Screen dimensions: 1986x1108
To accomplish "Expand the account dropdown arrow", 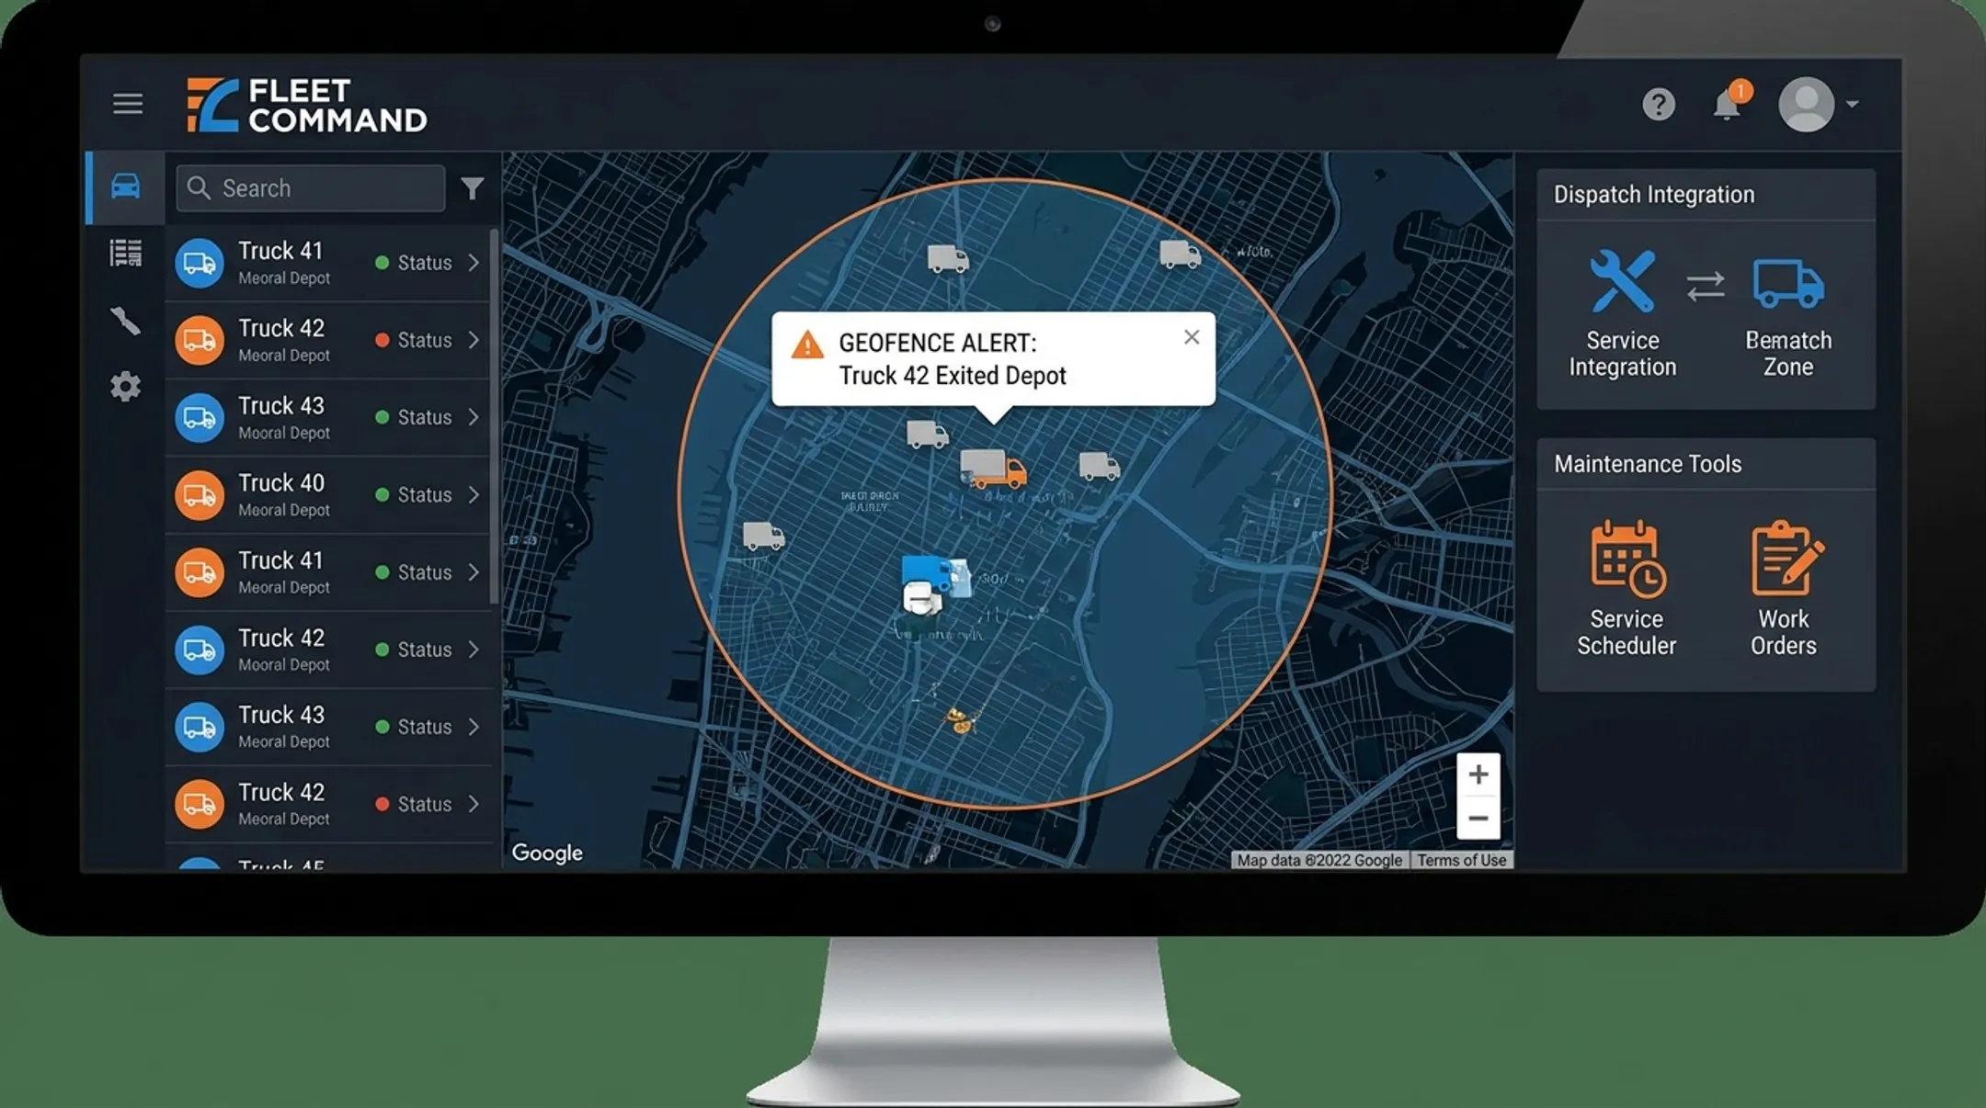I will tap(1852, 105).
